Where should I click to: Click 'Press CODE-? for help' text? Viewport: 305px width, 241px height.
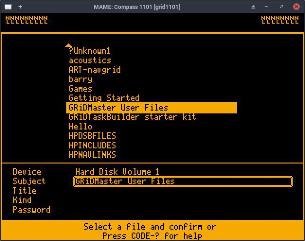click(152, 236)
